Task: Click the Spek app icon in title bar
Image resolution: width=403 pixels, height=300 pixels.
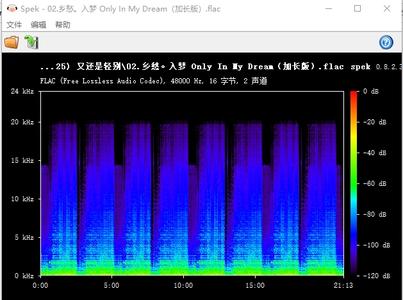Action: (x=12, y=9)
